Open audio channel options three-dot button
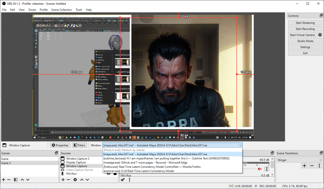The width and height of the screenshot is (324, 189). tap(267, 169)
